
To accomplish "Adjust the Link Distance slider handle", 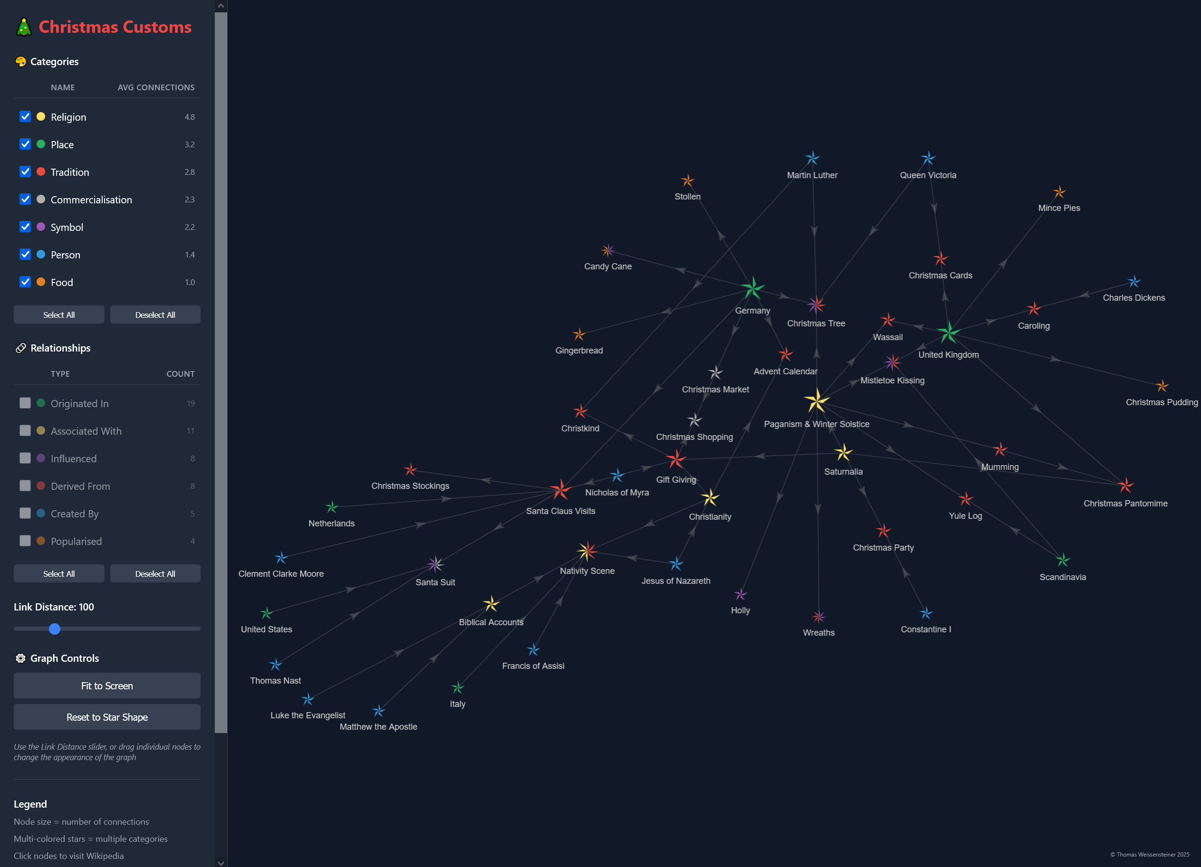I will coord(55,629).
